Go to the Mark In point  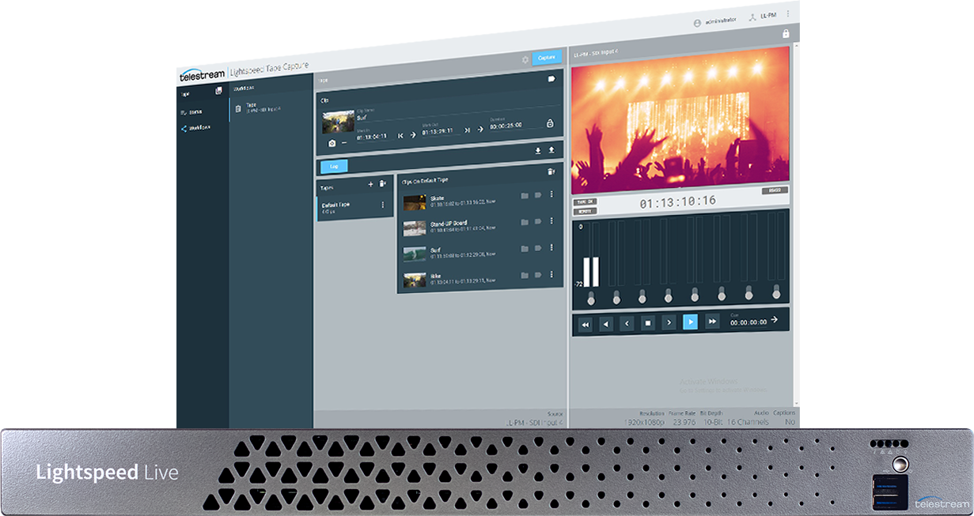pyautogui.click(x=400, y=135)
